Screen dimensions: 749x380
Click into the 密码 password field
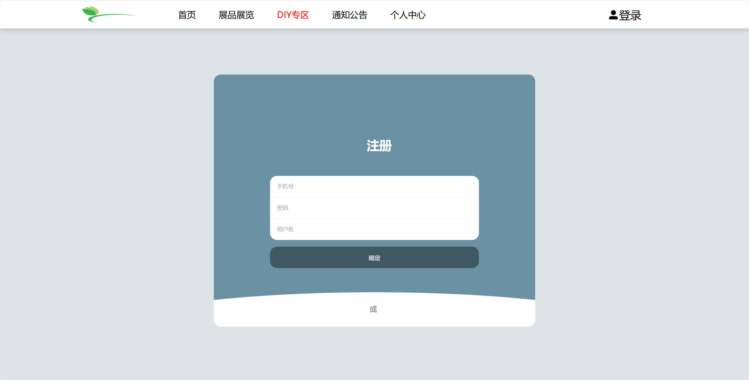click(x=374, y=208)
